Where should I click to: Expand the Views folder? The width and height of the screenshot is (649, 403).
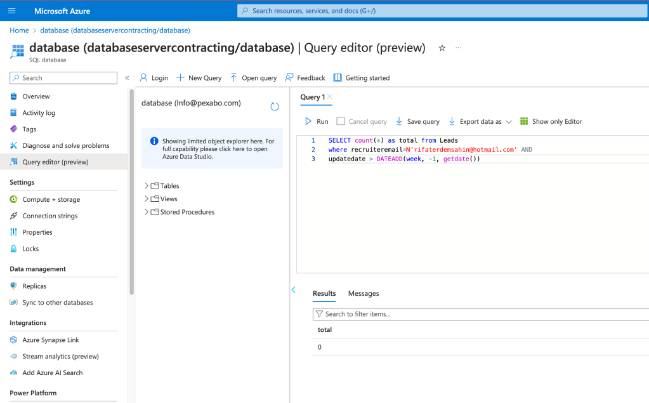pos(147,199)
